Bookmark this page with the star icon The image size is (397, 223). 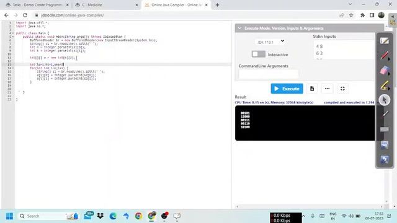pos(351,15)
